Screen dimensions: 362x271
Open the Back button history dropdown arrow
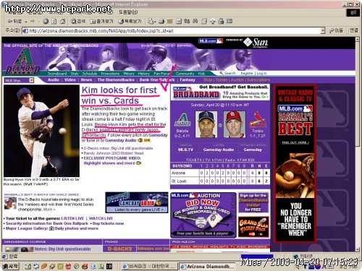pos(26,22)
